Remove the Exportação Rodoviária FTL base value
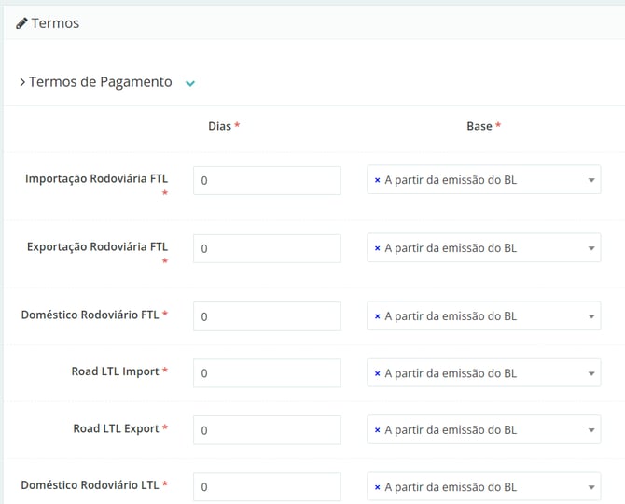This screenshot has width=625, height=504. click(x=377, y=248)
